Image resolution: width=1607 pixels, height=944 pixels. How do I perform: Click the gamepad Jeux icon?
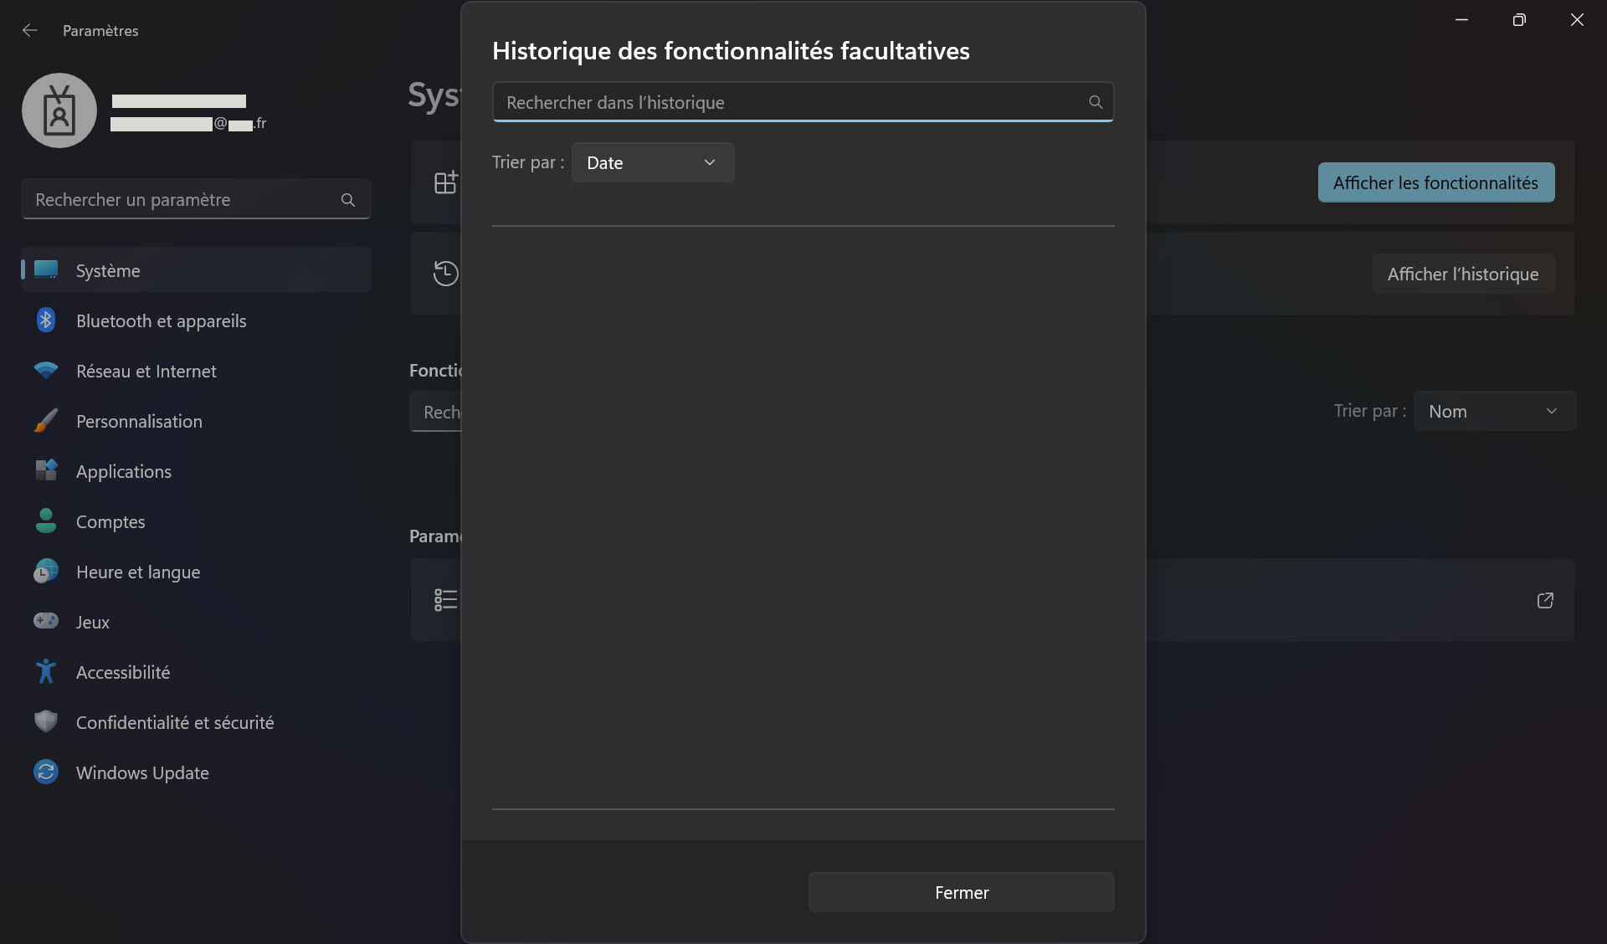coord(46,621)
